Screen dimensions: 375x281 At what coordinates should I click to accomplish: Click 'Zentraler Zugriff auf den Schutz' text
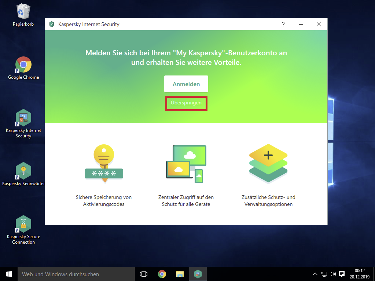point(186,201)
